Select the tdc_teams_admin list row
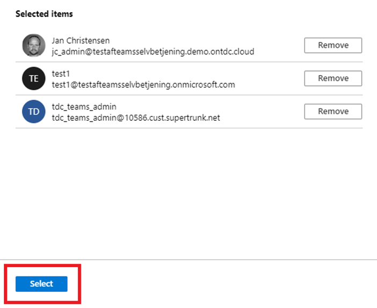The height and width of the screenshot is (308, 377). point(189,112)
